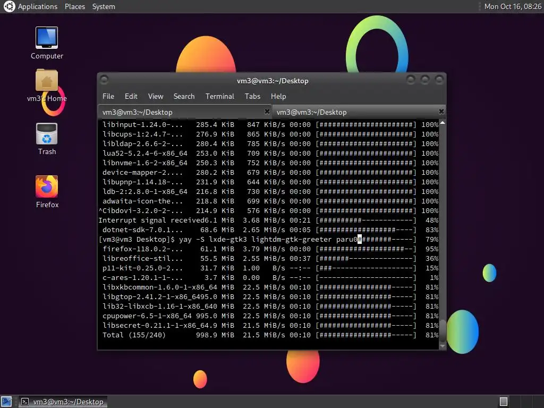Click the 'device-mapper-2....' entry
This screenshot has width=544, height=408.
(x=142, y=173)
